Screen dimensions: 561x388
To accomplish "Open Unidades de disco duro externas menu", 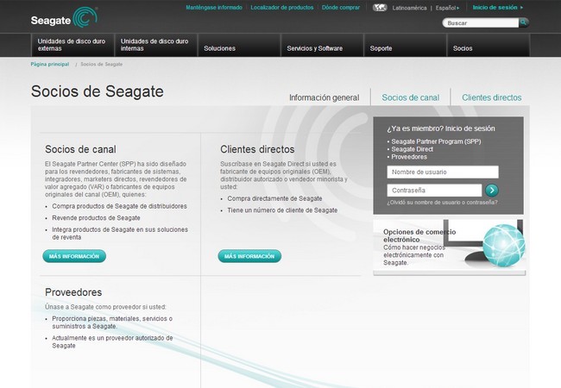I will point(72,45).
